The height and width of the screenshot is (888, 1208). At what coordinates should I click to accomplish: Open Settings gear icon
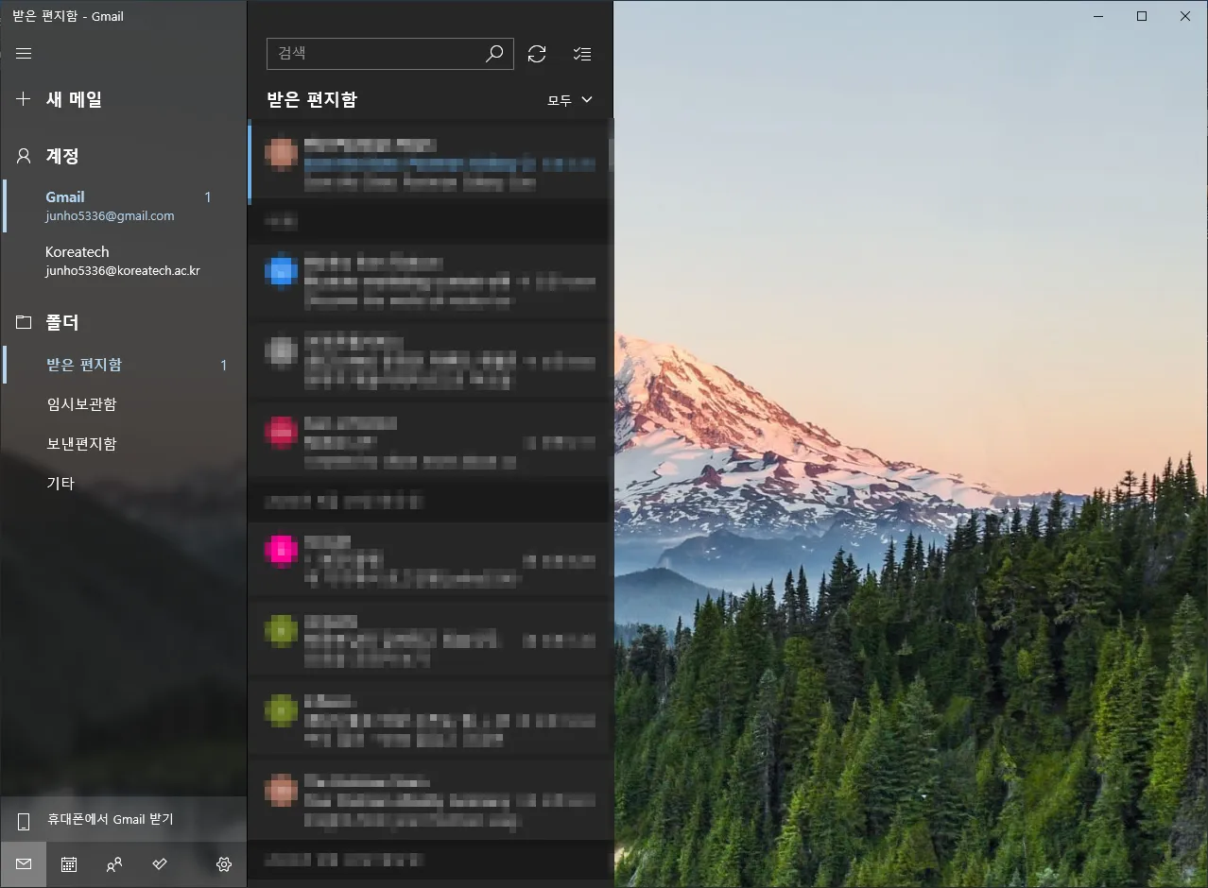pos(224,864)
